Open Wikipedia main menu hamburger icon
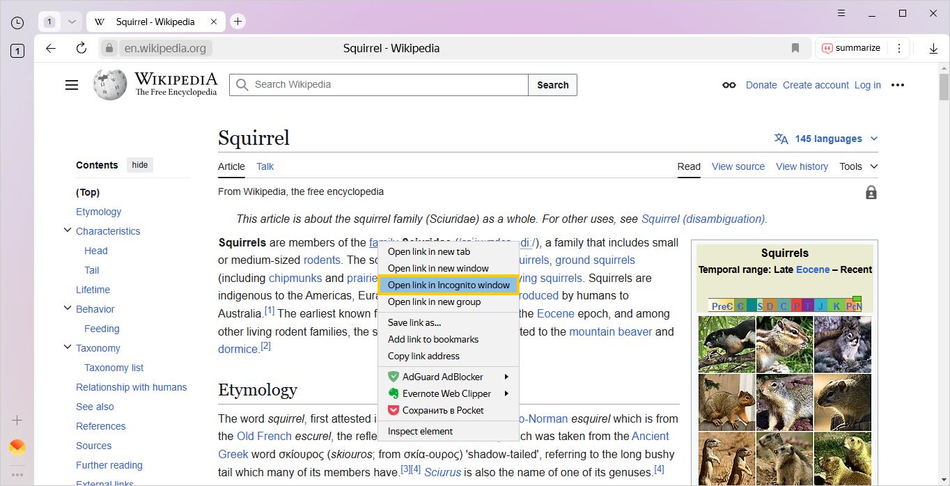This screenshot has width=950, height=486. pos(72,85)
